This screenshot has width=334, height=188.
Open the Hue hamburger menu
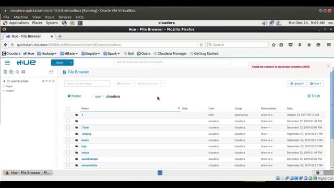(7, 63)
